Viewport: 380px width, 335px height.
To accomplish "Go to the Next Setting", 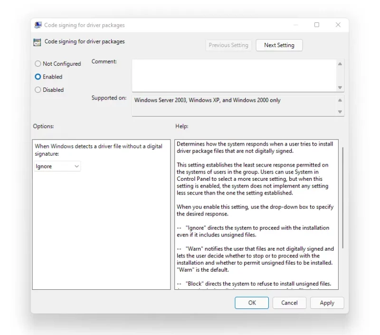I will coord(279,45).
